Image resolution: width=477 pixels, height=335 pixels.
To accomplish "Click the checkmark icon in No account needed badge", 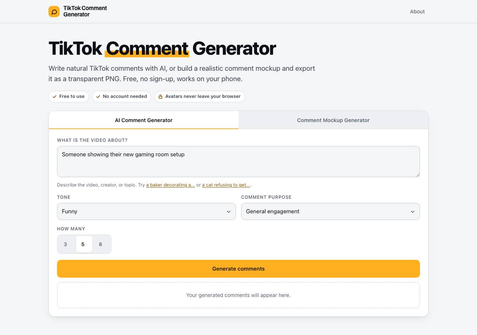I will pos(98,96).
